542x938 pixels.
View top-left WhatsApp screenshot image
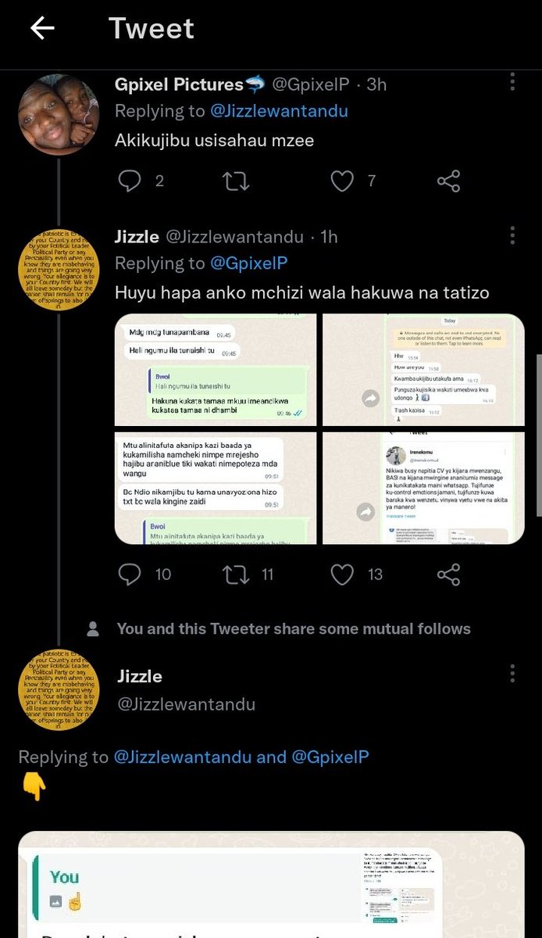pos(216,371)
